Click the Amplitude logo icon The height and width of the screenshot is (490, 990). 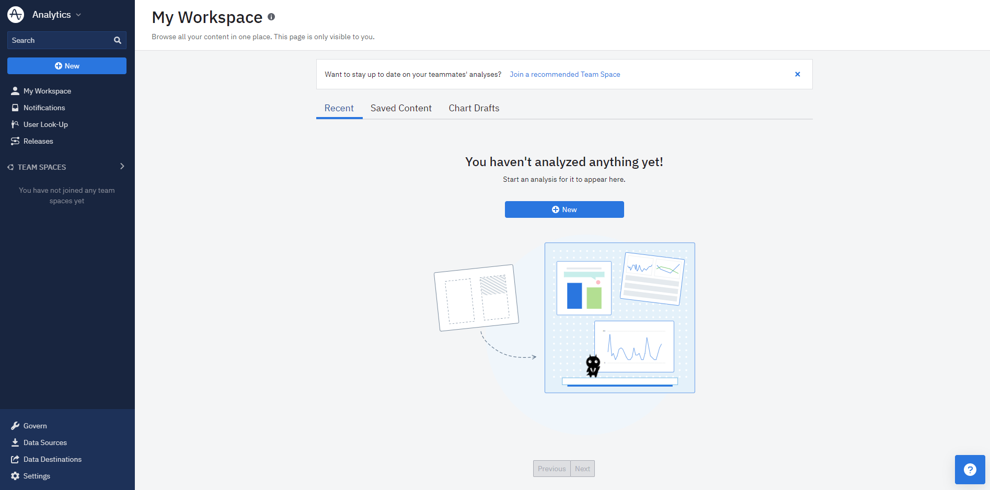(16, 15)
